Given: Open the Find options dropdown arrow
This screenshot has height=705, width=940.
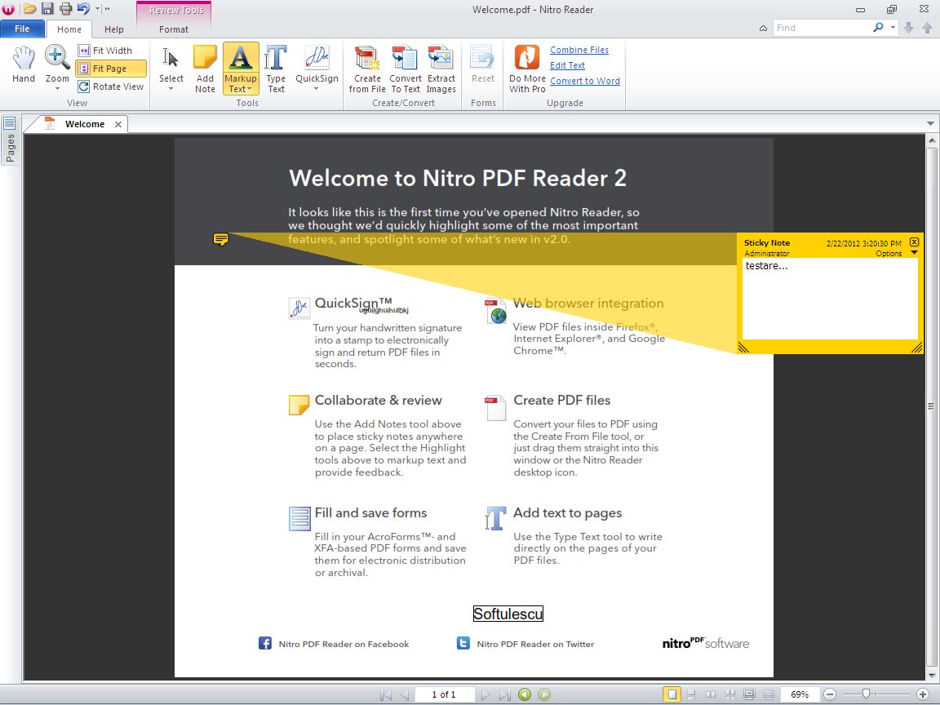Looking at the screenshot, I should click(x=893, y=28).
